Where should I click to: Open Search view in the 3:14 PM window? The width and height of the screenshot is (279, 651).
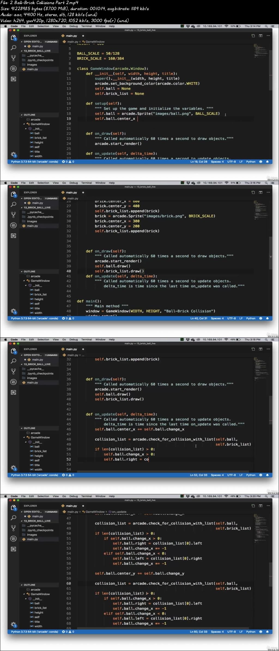[x=13, y=48]
